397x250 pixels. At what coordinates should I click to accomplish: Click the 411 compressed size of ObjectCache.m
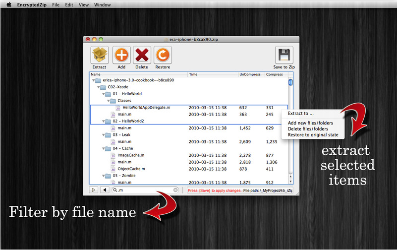point(270,169)
